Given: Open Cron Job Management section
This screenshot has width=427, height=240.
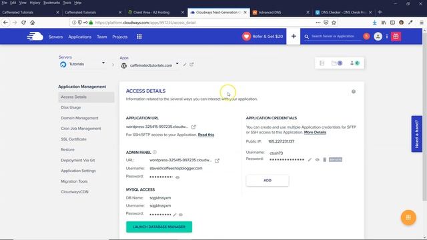Looking at the screenshot, I should click(81, 129).
